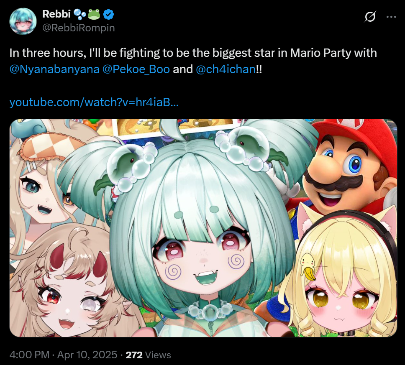Viewport: 405px width, 365px height.
Task: Visit the @Nyanabanyana mention
Action: 54,69
